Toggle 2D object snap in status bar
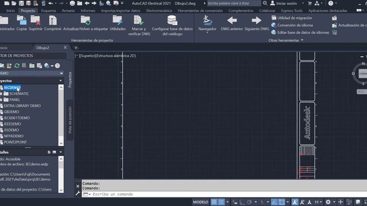This screenshot has width=367, height=206. (x=282, y=202)
